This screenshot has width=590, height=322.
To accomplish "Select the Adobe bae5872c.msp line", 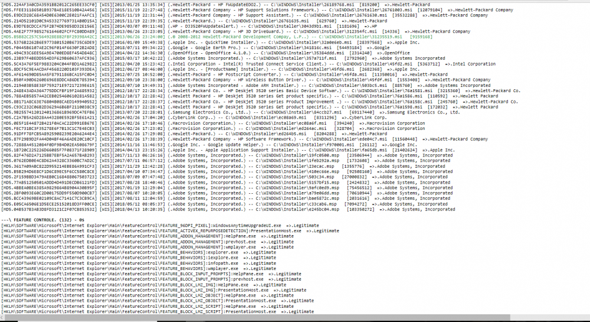I will pyautogui.click(x=226, y=199).
